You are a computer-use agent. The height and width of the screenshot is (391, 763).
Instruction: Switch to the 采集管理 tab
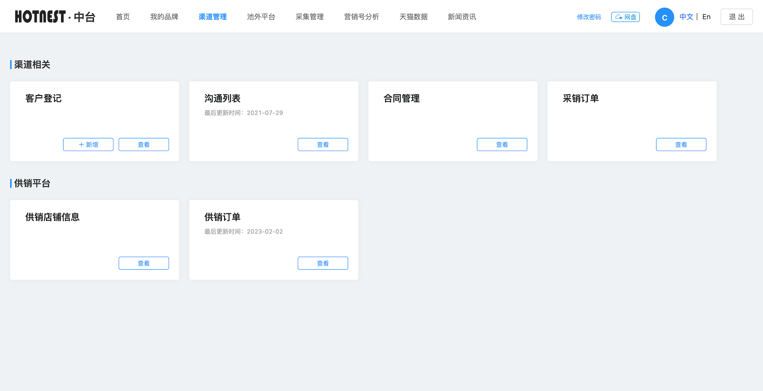point(310,17)
